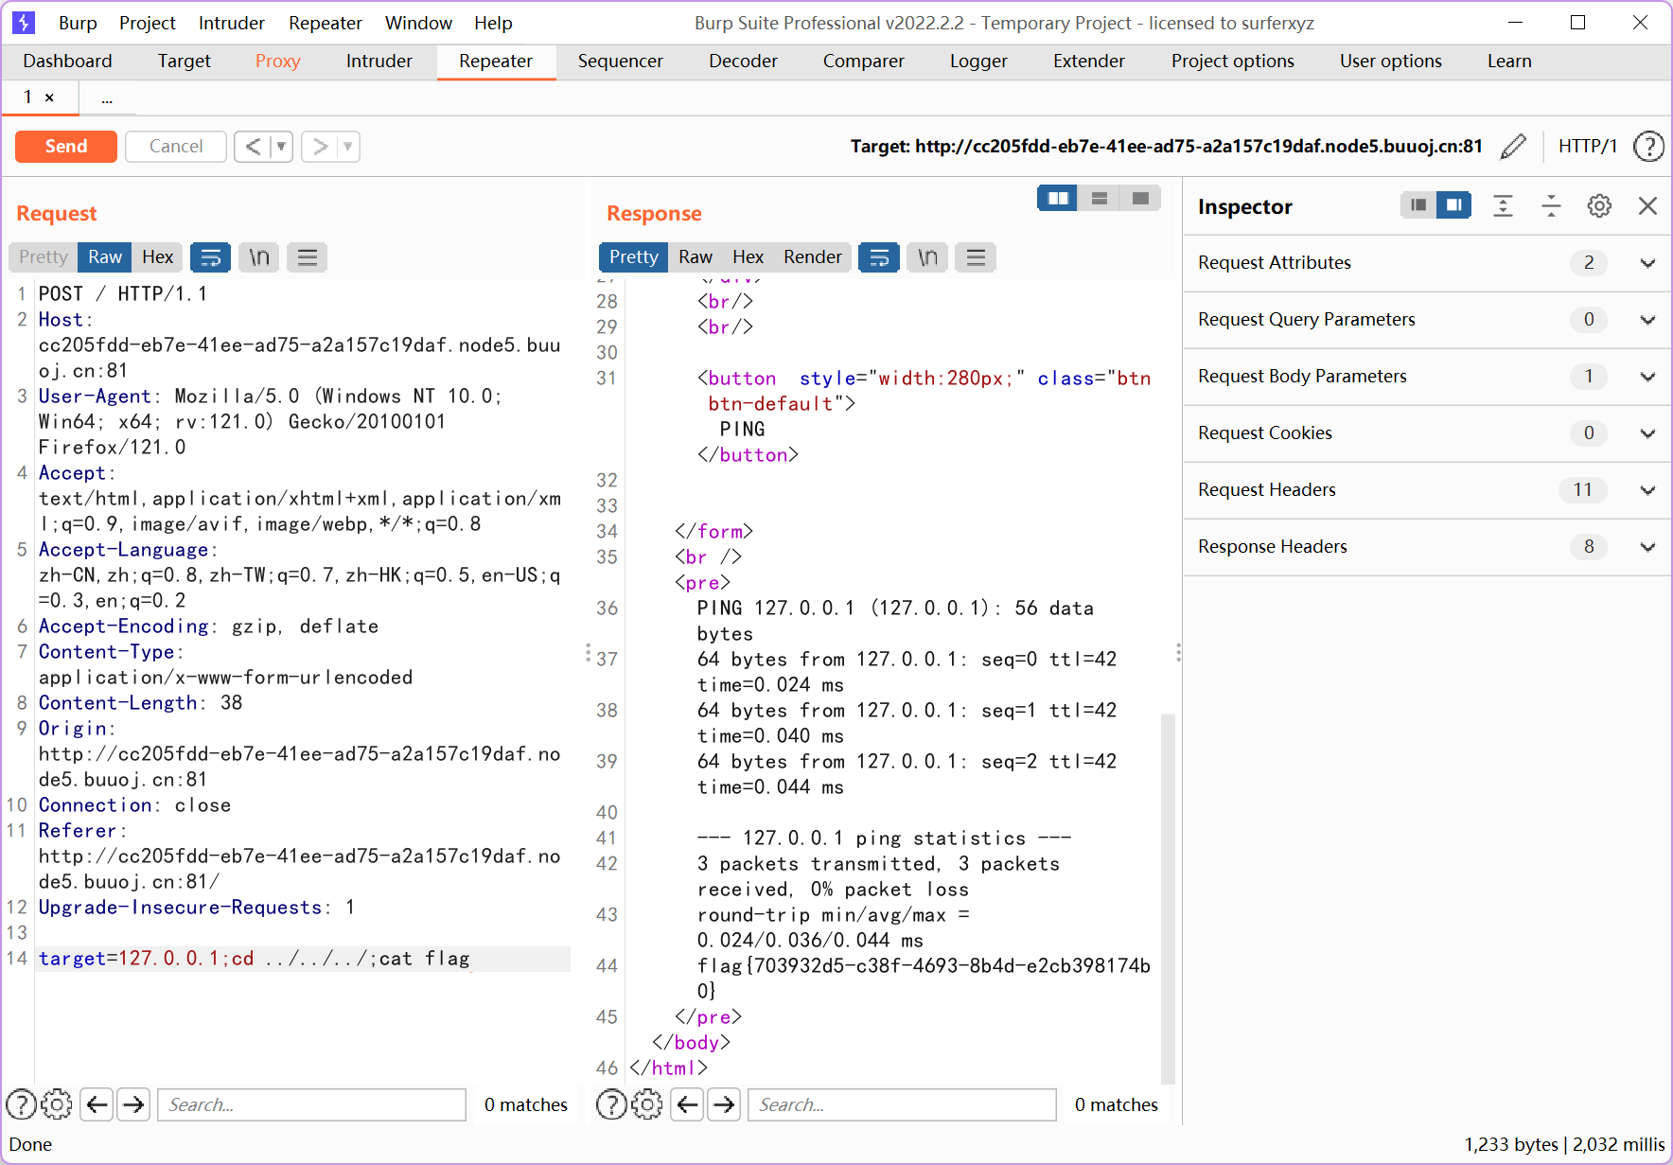1673x1165 pixels.
Task: Switch to top-bottom split layout
Action: pos(1099,199)
